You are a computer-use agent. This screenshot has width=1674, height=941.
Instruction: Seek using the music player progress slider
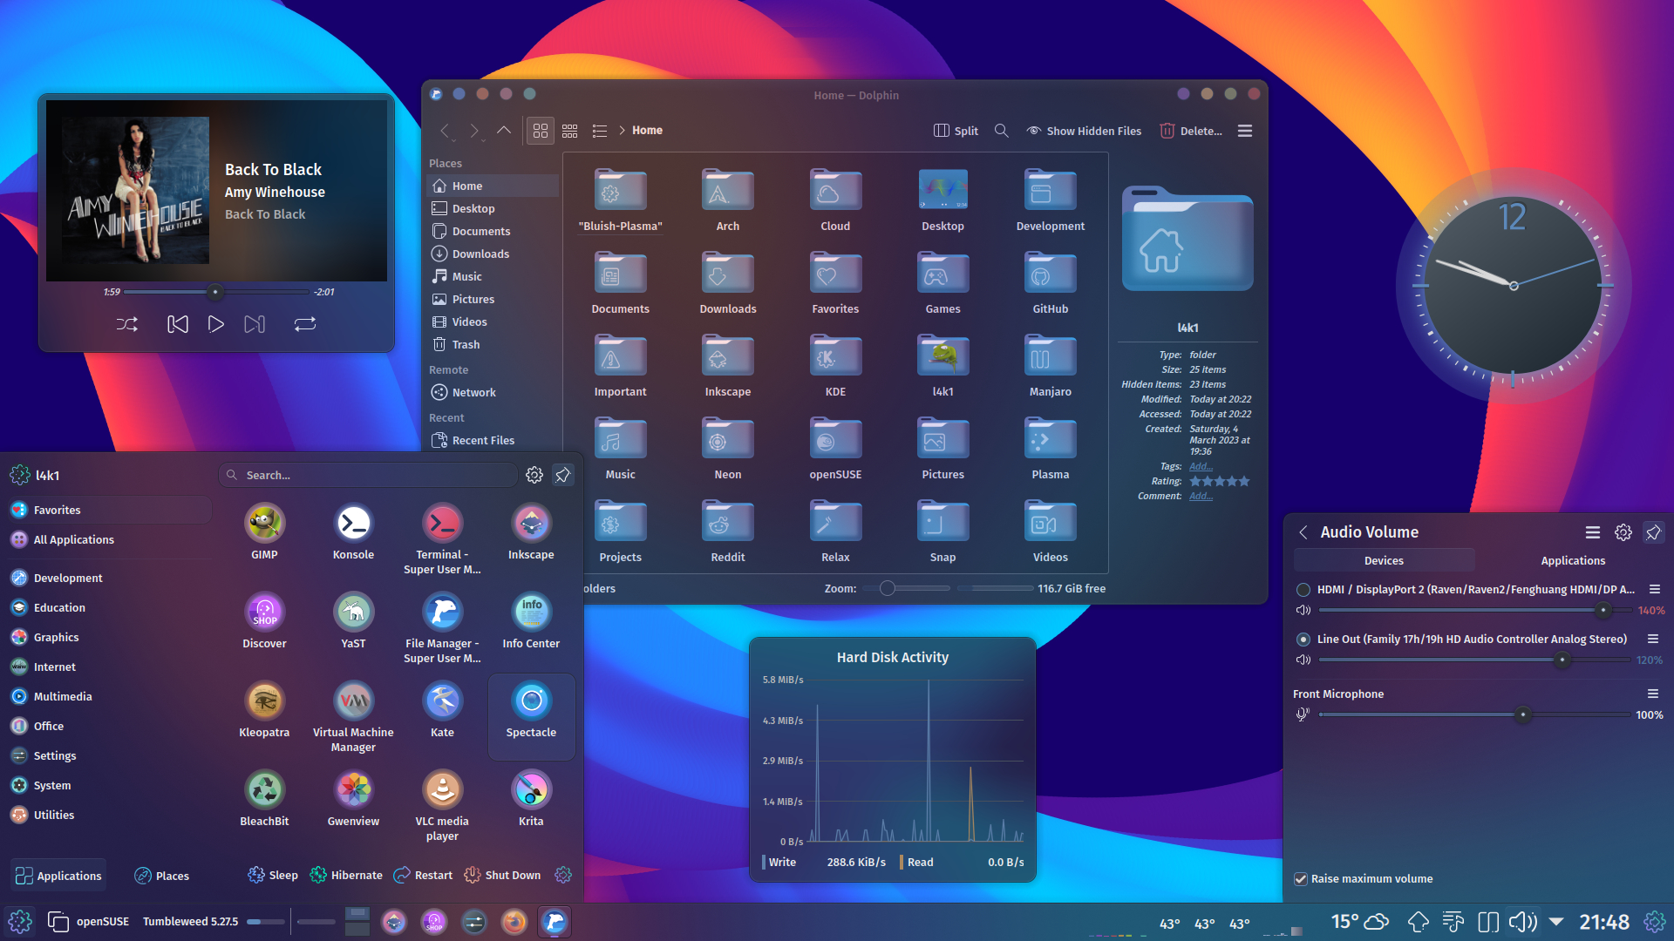click(x=216, y=292)
